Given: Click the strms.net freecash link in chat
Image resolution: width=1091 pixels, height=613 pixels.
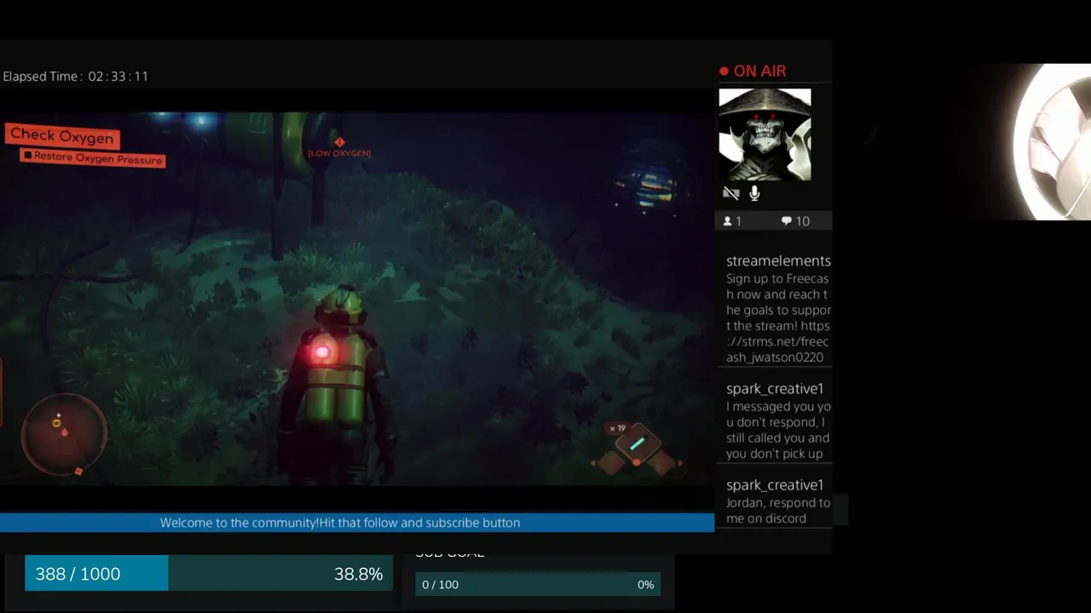Looking at the screenshot, I should (777, 341).
